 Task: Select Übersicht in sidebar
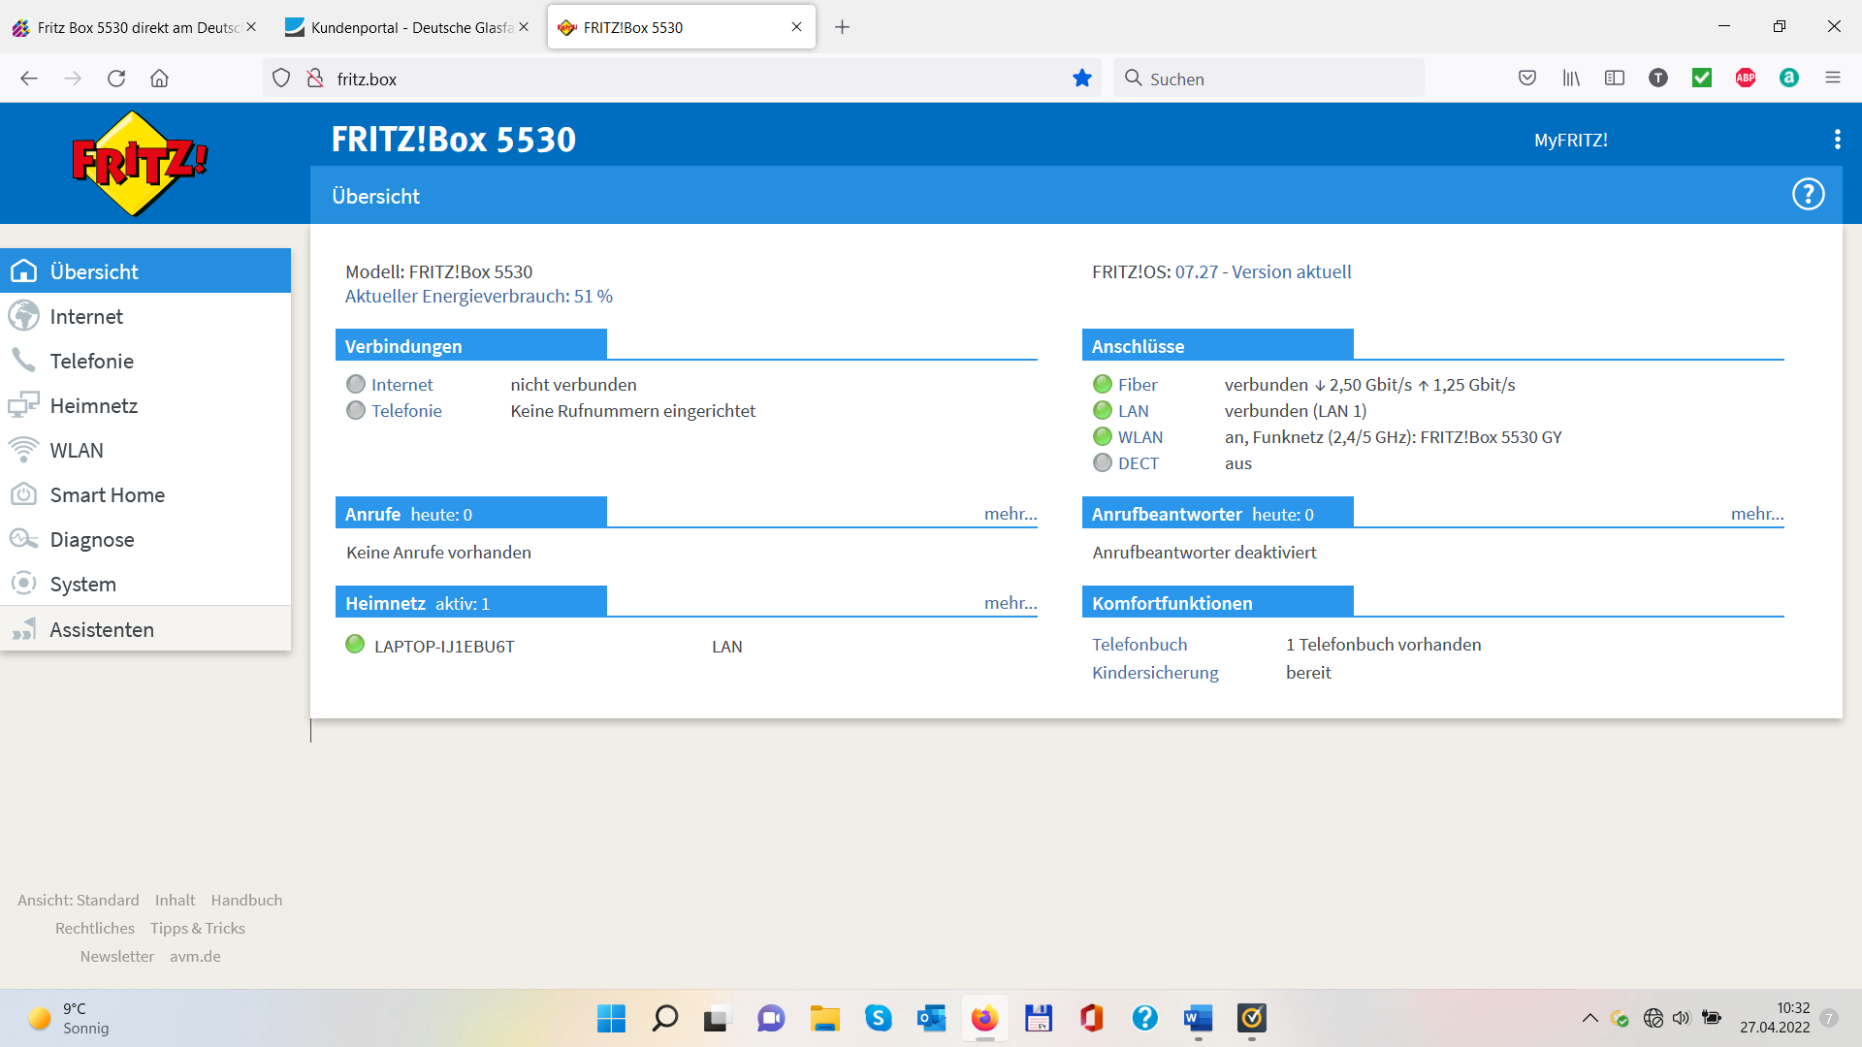(145, 271)
